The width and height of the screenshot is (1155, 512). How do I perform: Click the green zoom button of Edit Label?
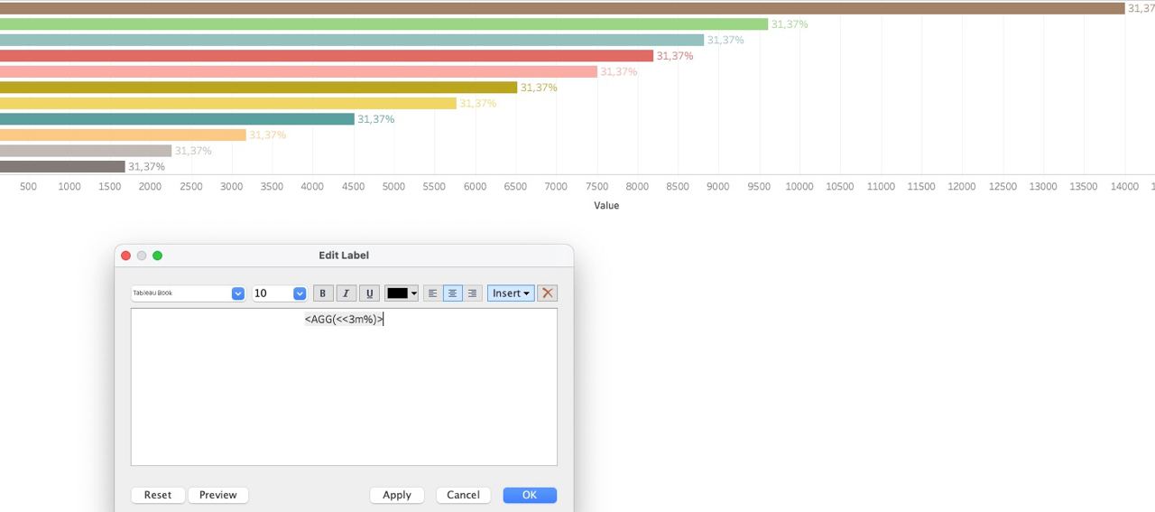[x=157, y=256]
